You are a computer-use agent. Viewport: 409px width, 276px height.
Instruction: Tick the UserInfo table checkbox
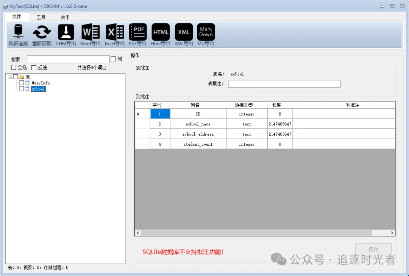pos(21,83)
